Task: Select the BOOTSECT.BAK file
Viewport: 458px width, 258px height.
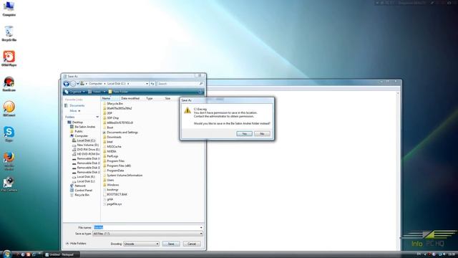Action: click(115, 194)
